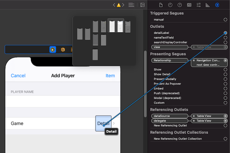
Task: Select the bottom single scene thumbnail
Action: (x=95, y=55)
